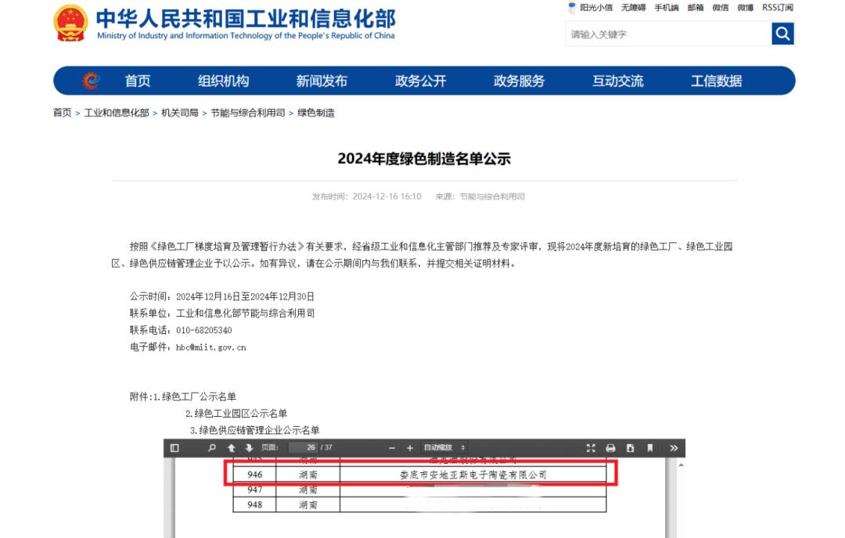Zoom in the PDF document
The image size is (845, 538).
coord(409,448)
